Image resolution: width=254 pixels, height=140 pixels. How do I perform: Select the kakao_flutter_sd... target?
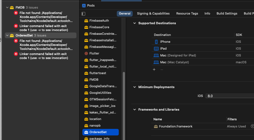pos(101,112)
